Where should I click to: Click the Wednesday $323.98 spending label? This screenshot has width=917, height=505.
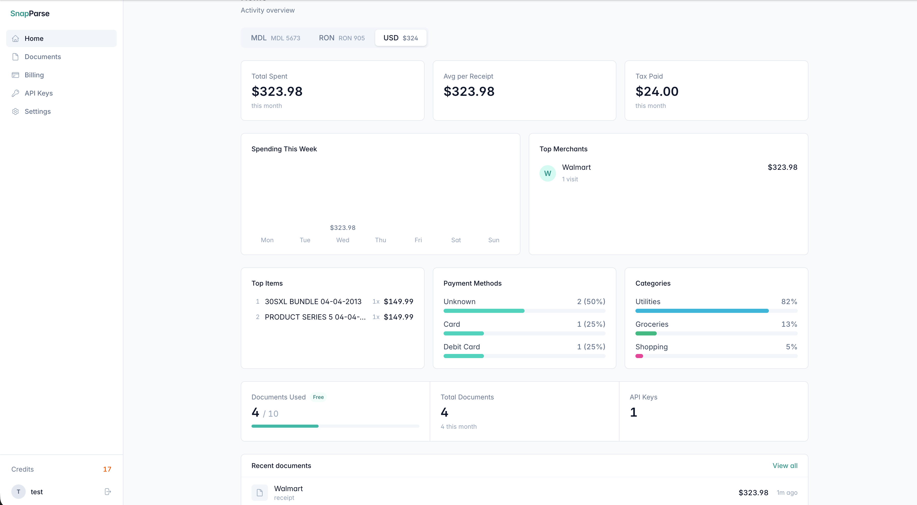point(343,228)
